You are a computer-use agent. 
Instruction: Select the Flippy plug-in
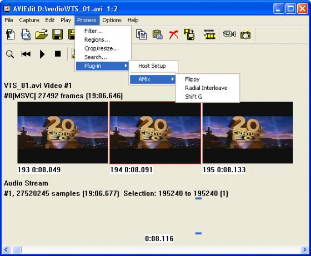click(208, 79)
